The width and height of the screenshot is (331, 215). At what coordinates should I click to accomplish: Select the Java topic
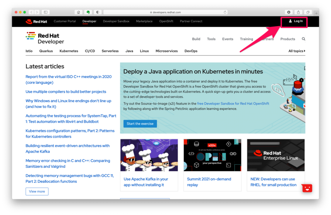[x=129, y=51]
